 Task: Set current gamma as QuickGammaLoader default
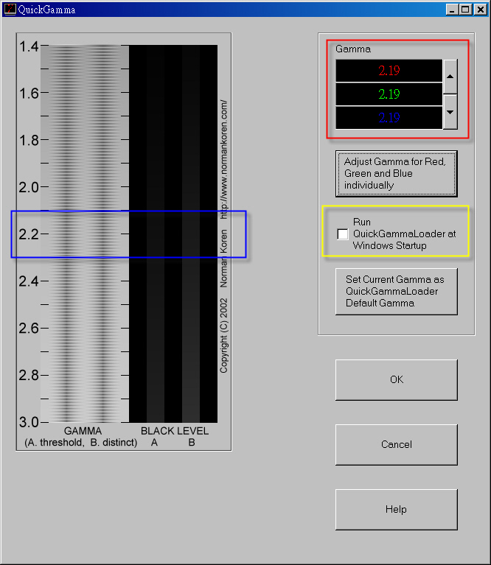(x=397, y=292)
